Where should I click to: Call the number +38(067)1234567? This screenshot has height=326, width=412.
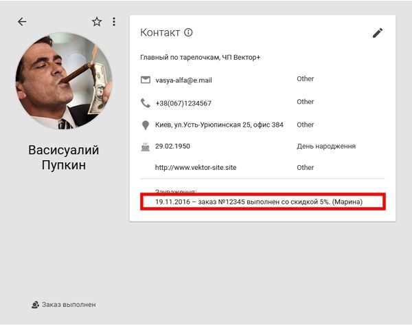[x=183, y=103]
